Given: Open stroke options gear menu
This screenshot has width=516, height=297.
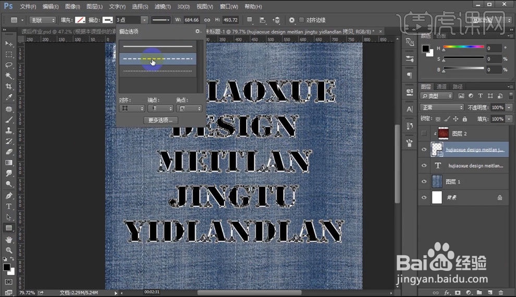Looking at the screenshot, I should (198, 31).
